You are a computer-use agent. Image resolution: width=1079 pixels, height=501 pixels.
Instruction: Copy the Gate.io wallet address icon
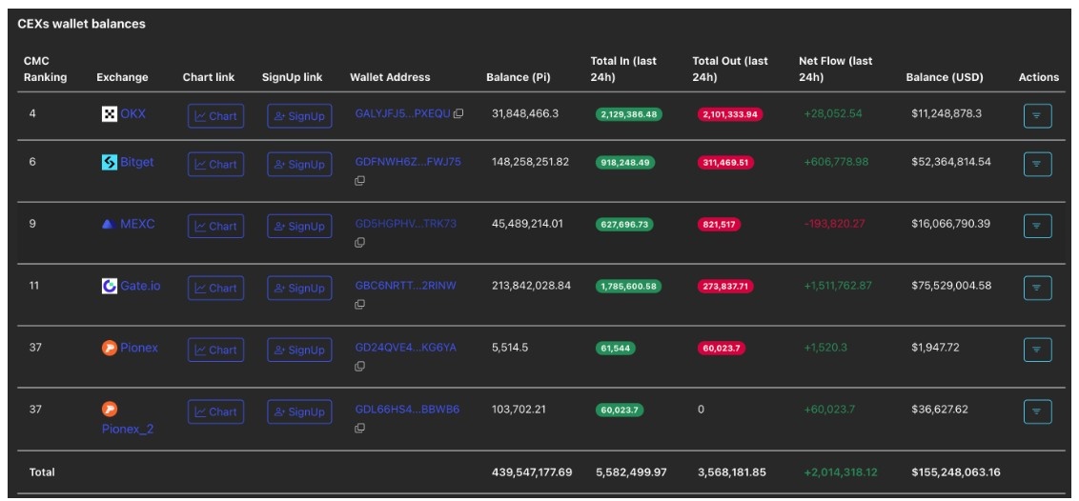point(359,305)
